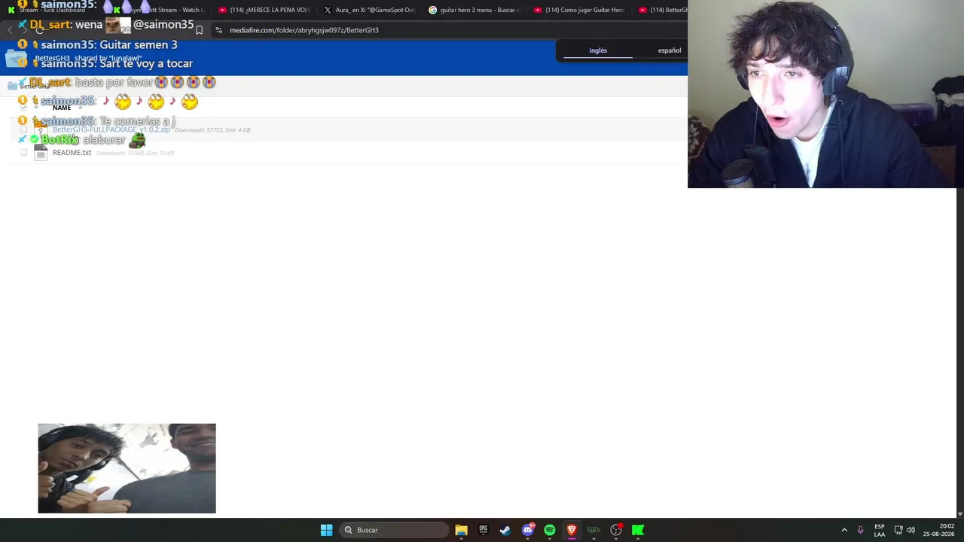The width and height of the screenshot is (964, 542).
Task: Open File Explorer from the taskbar
Action: point(461,530)
